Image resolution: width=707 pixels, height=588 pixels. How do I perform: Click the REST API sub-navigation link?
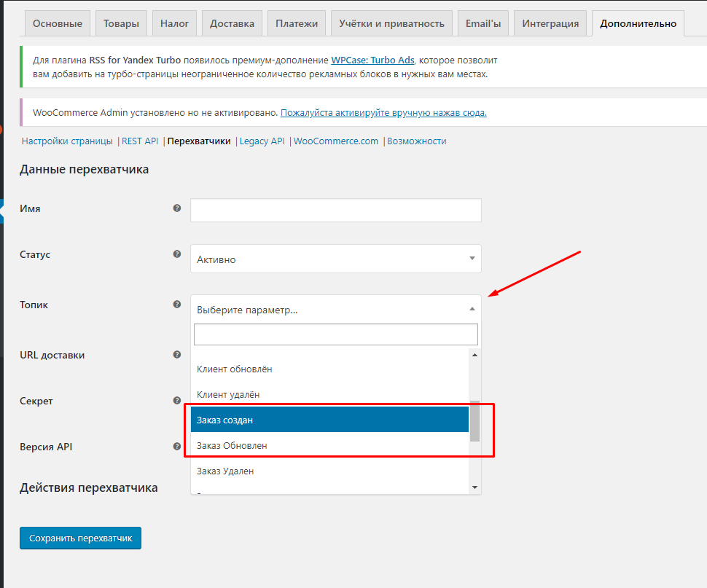(x=139, y=141)
